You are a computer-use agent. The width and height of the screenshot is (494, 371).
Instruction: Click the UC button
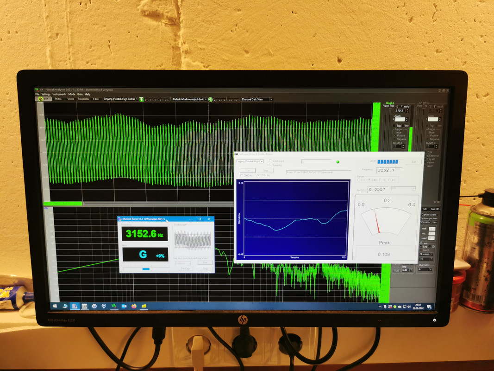(x=425, y=209)
